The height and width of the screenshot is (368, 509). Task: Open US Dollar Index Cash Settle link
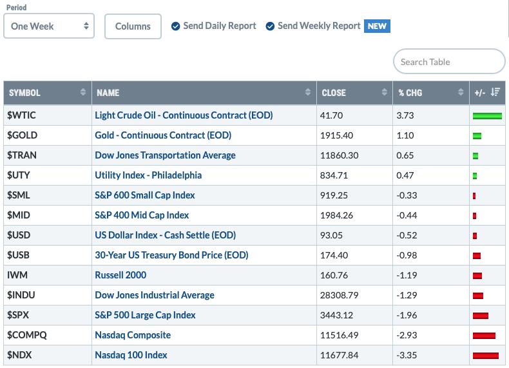(165, 235)
